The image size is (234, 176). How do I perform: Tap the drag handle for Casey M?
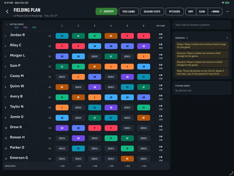(50, 77)
